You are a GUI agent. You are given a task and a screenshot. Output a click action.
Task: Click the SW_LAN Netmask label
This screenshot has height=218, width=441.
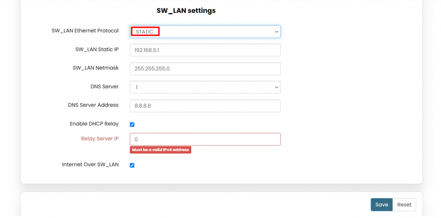click(96, 68)
